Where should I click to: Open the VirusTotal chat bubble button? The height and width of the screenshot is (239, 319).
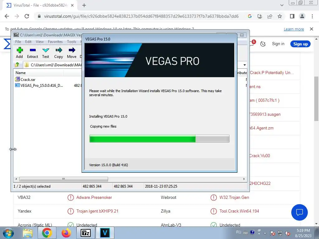click(299, 212)
